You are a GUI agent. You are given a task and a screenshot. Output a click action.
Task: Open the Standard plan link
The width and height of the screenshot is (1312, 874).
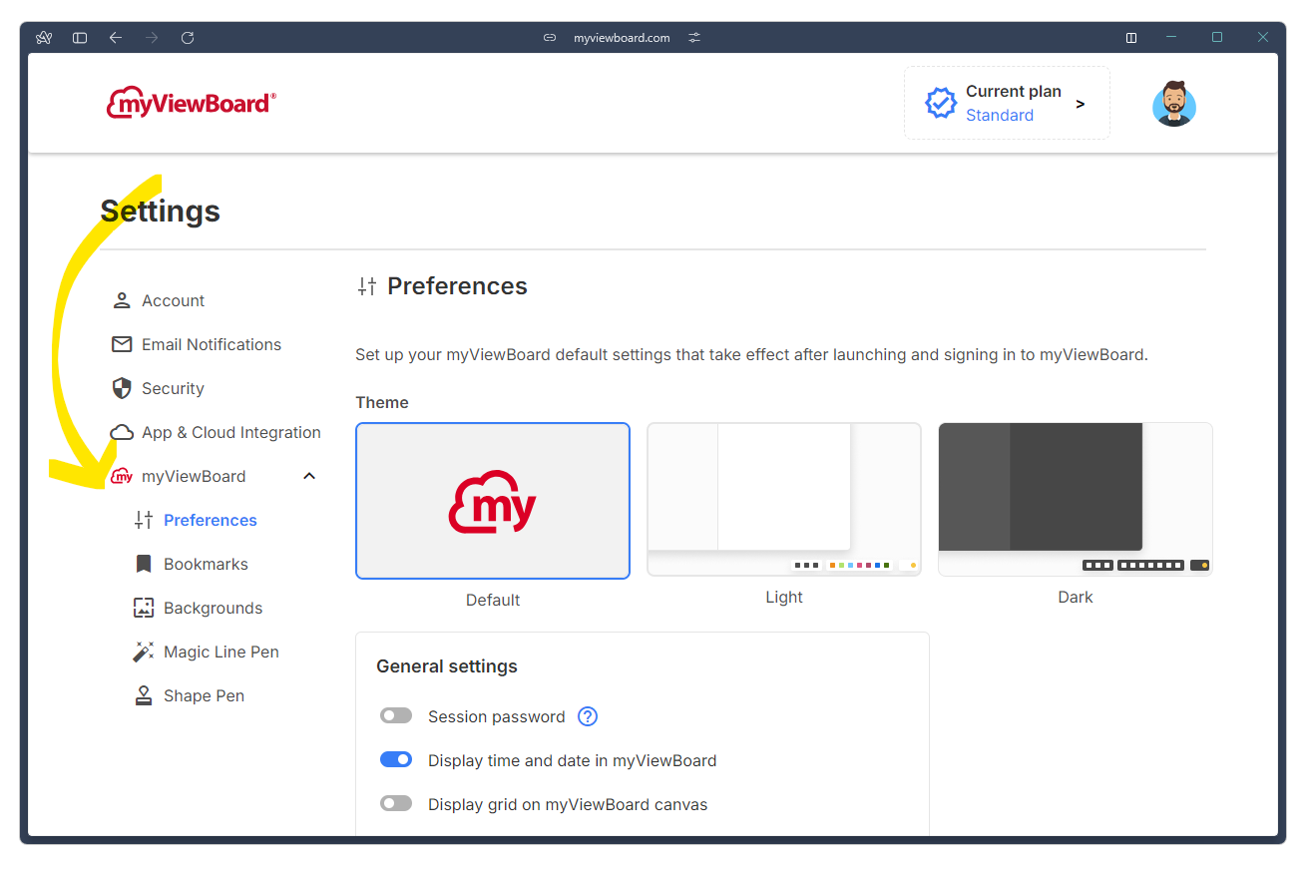point(1000,116)
